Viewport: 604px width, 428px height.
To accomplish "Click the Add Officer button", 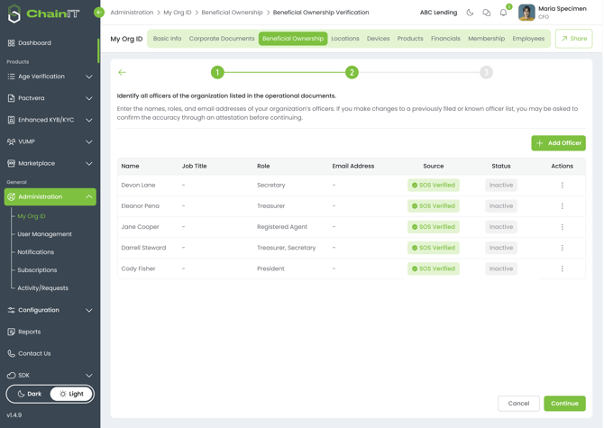I will (558, 143).
